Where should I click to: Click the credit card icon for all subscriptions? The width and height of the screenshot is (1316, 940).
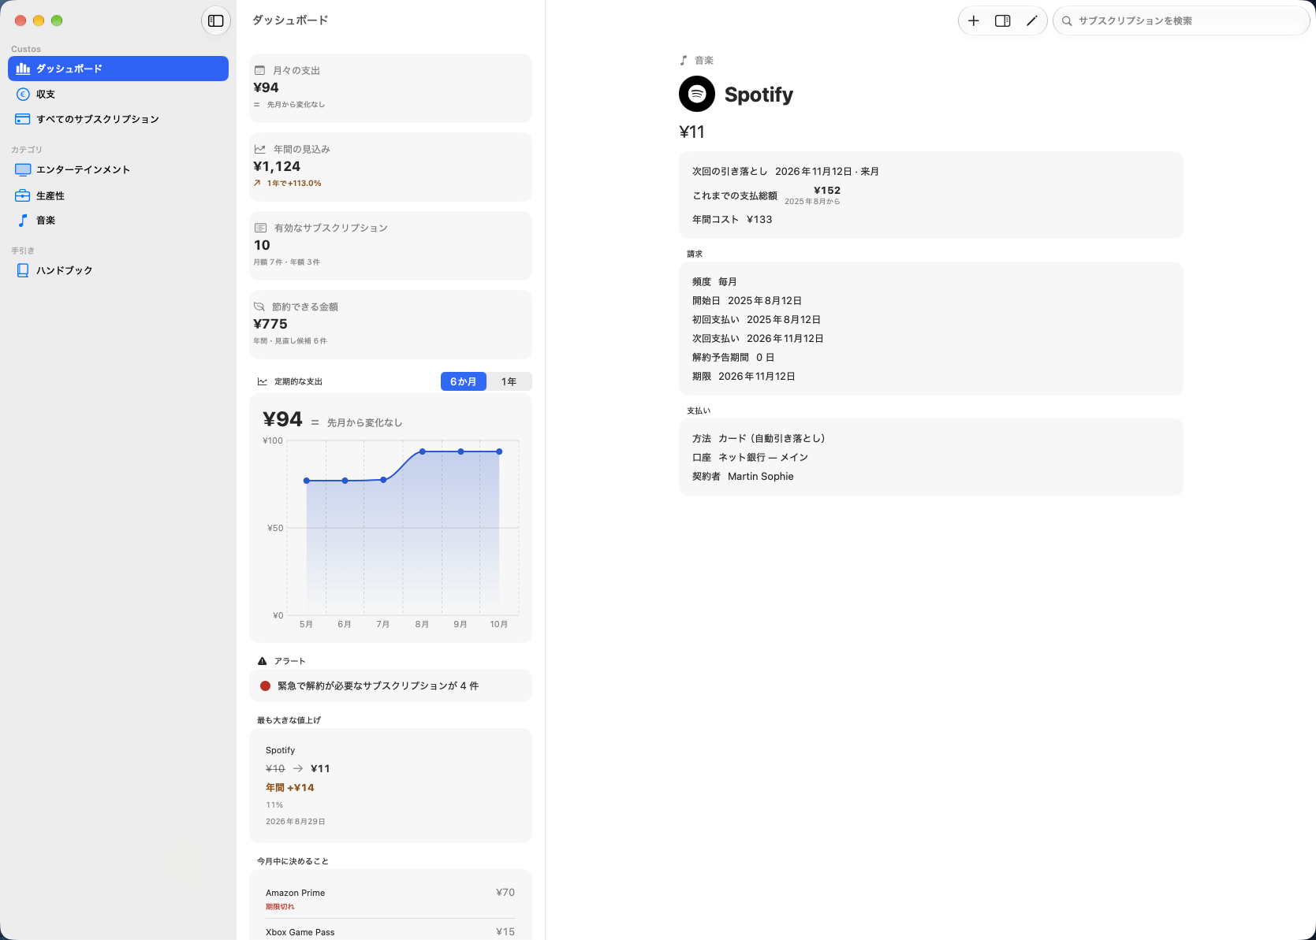[x=23, y=119]
